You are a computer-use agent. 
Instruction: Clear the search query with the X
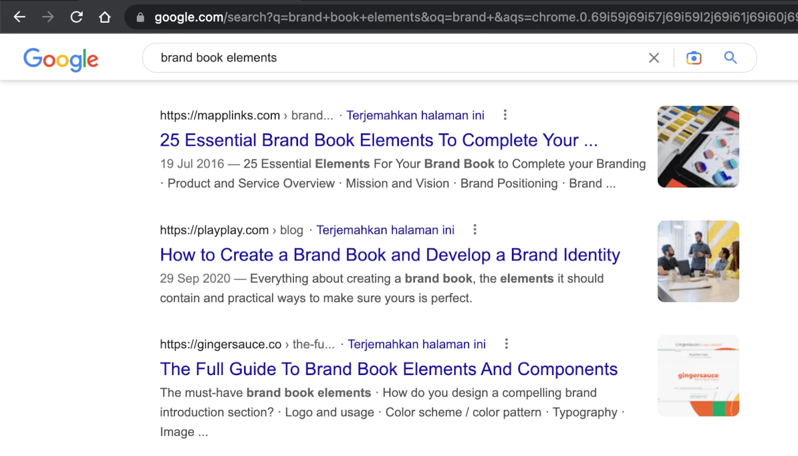[x=653, y=57]
